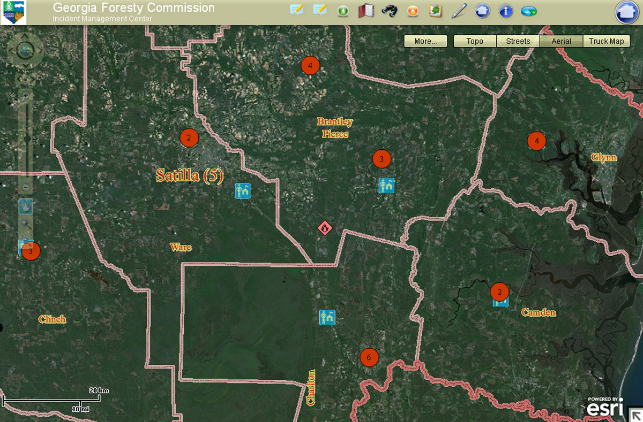Open the binoculars search tool
643x422 pixels.
[x=389, y=11]
